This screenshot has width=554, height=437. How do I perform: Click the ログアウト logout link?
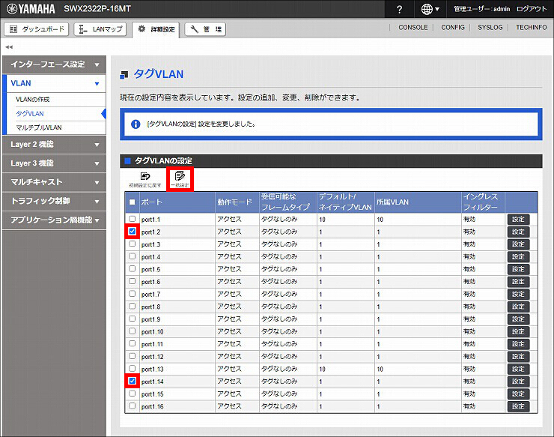point(532,9)
